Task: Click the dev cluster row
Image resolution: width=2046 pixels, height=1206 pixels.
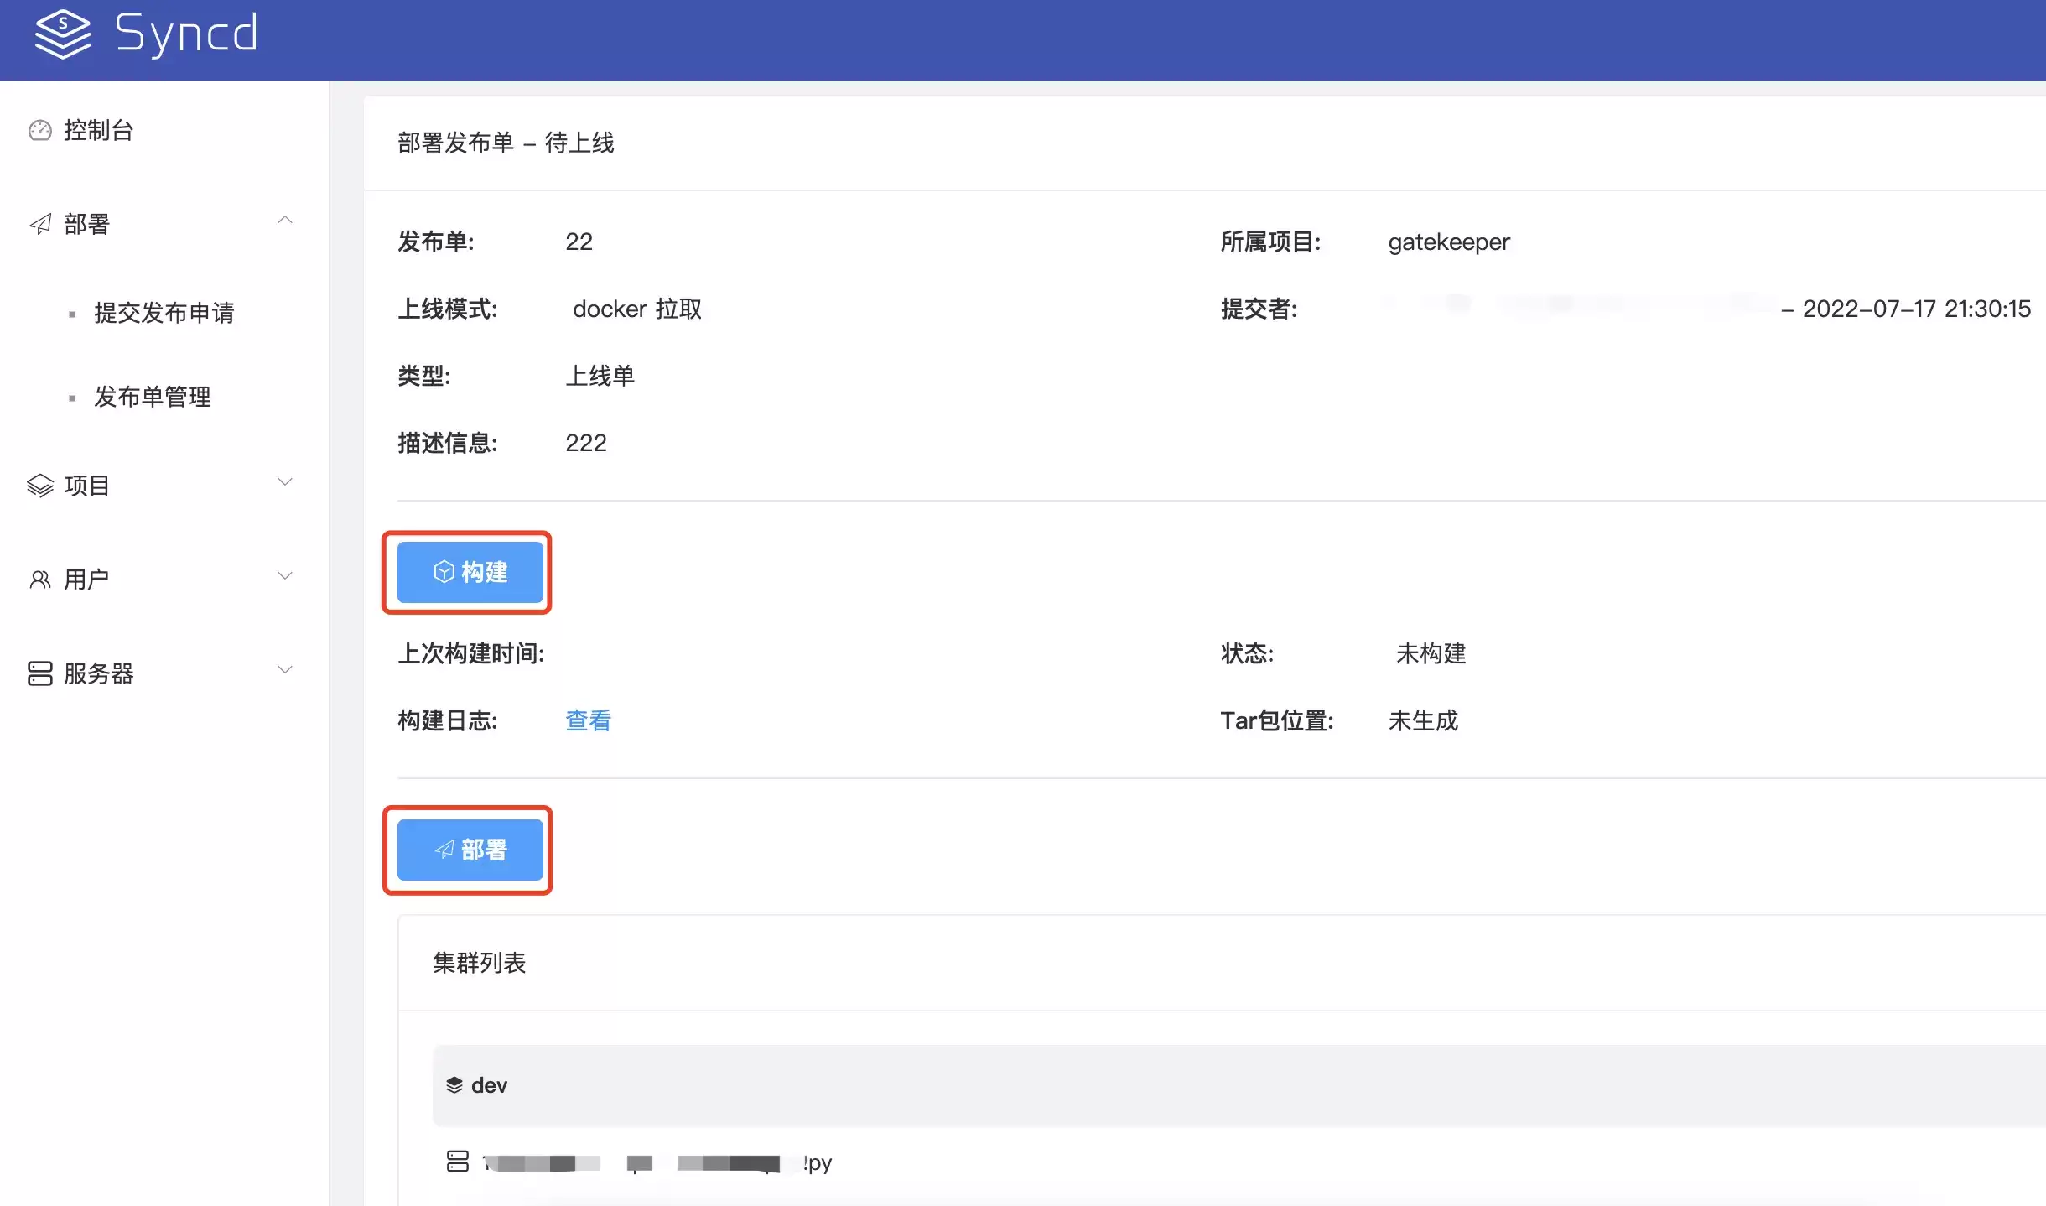Action: [x=1239, y=1085]
